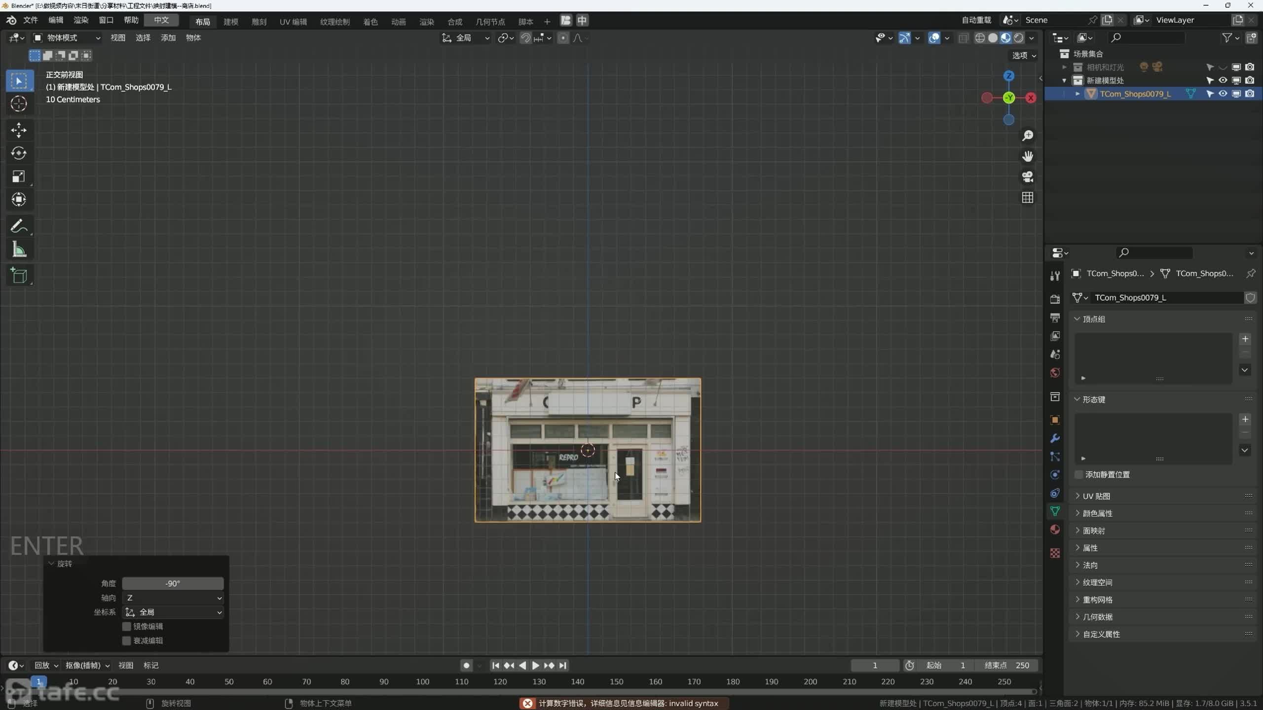This screenshot has height=710, width=1263.
Task: Open the 坐标系 全局 dropdown
Action: (x=173, y=612)
